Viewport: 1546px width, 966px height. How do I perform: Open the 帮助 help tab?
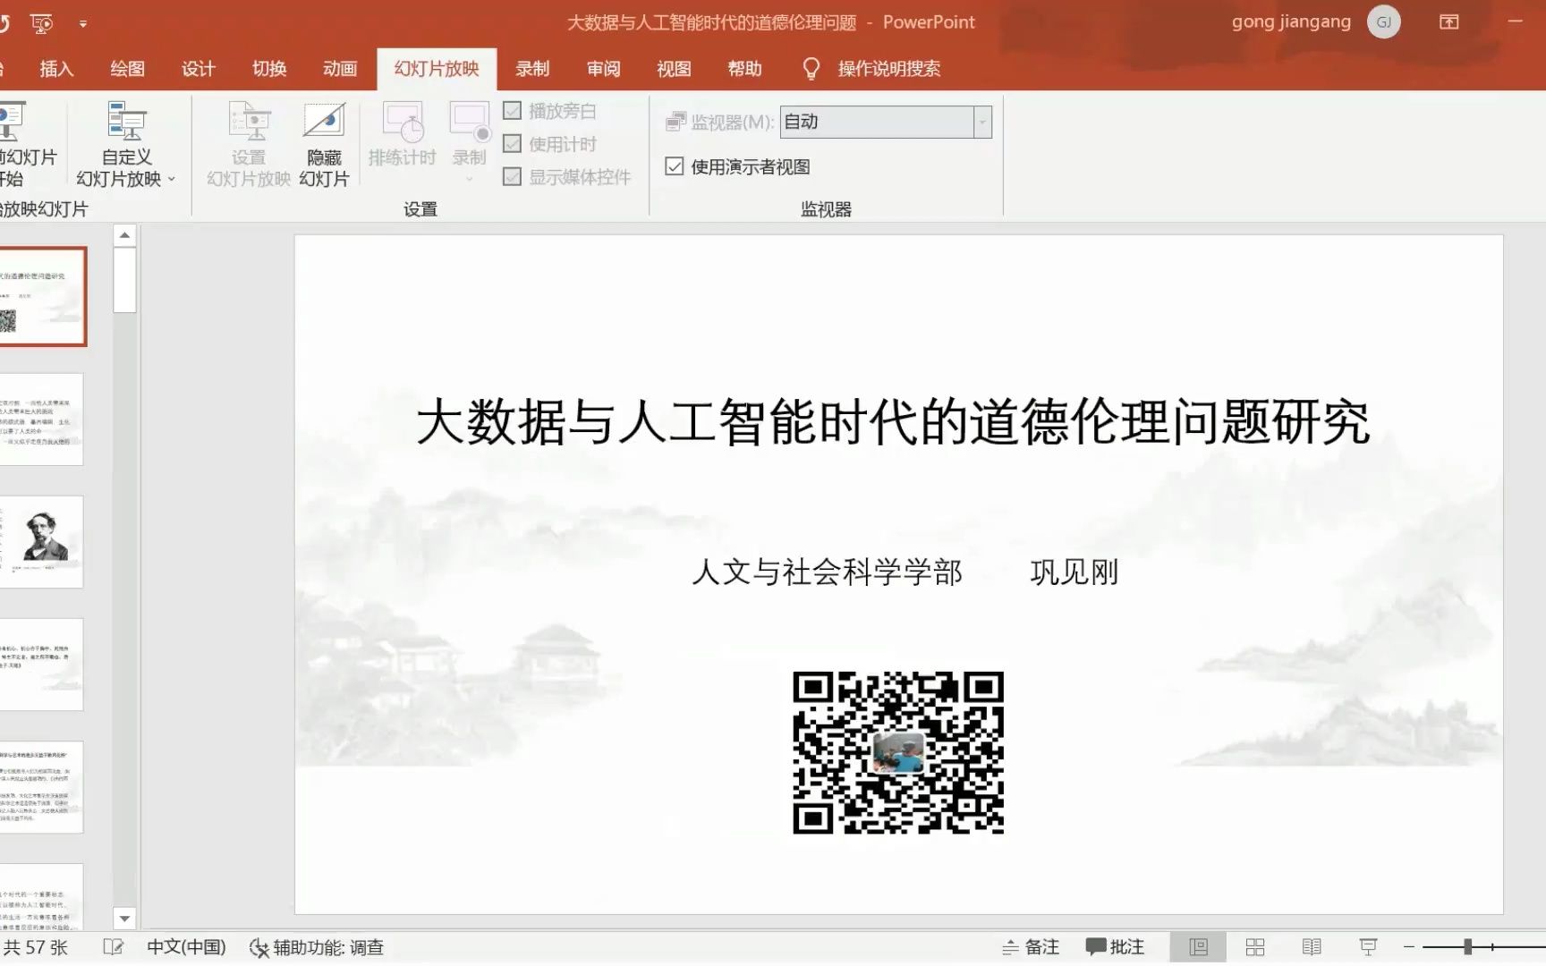pos(744,69)
